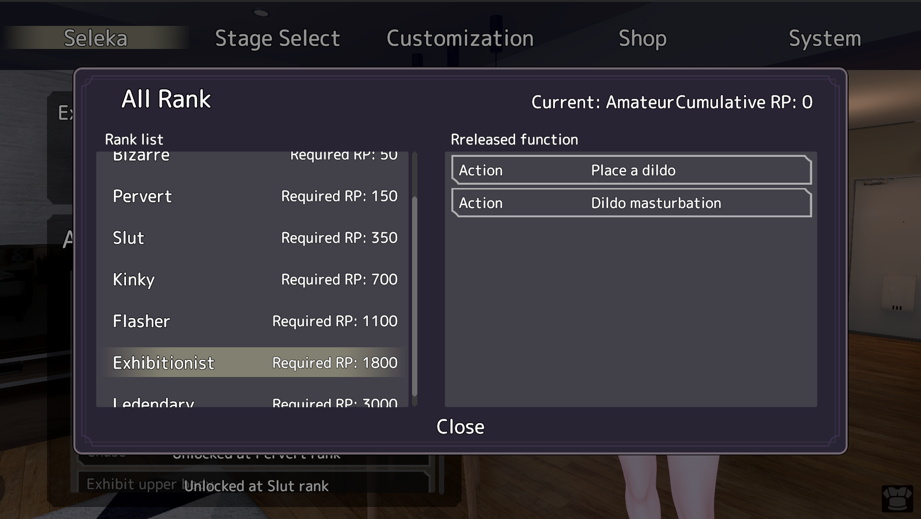This screenshot has width=921, height=519.
Task: Open the Customization menu
Action: click(x=460, y=38)
